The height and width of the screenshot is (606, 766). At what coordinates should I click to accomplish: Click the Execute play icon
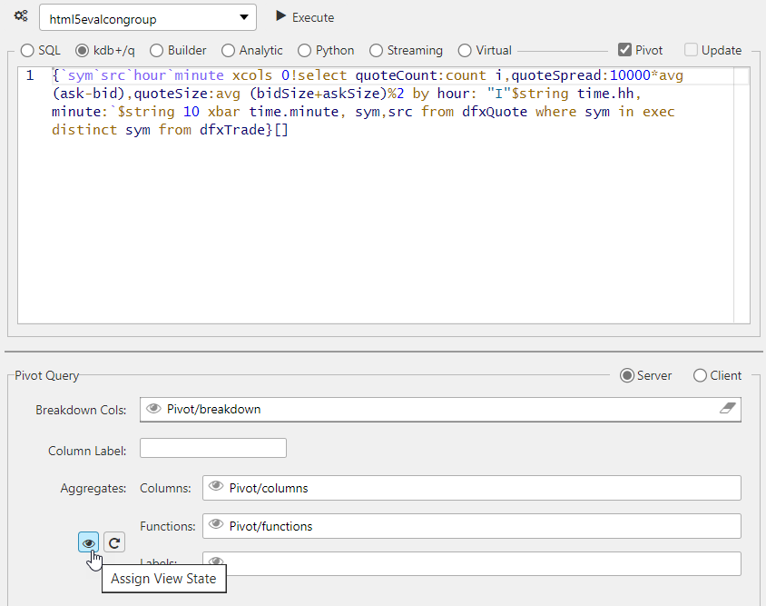[x=281, y=16]
